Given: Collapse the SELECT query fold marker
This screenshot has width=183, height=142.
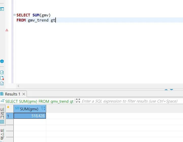Looking at the screenshot, I should click(14, 15).
